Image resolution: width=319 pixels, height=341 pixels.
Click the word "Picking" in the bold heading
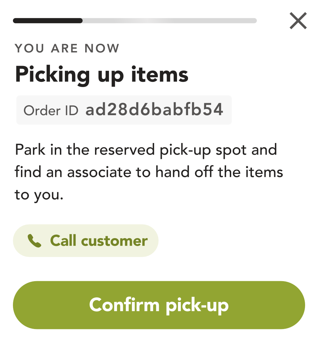click(53, 75)
